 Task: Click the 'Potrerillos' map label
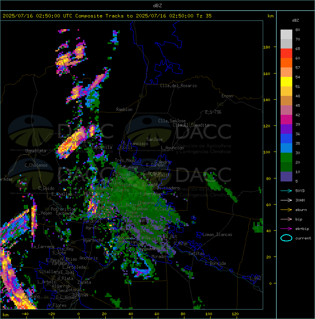pyautogui.click(x=63, y=209)
